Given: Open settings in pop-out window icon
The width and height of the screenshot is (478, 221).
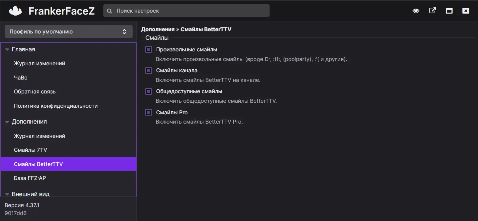Looking at the screenshot, I should pos(432,11).
